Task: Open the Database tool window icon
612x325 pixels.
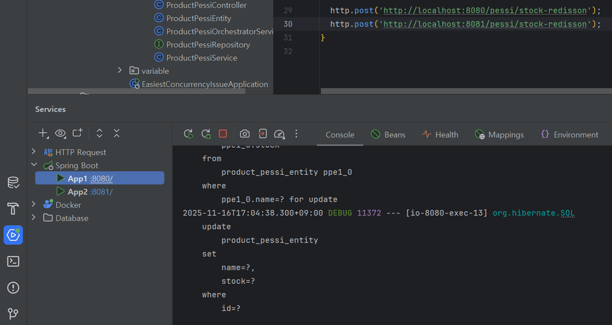Action: (x=13, y=183)
